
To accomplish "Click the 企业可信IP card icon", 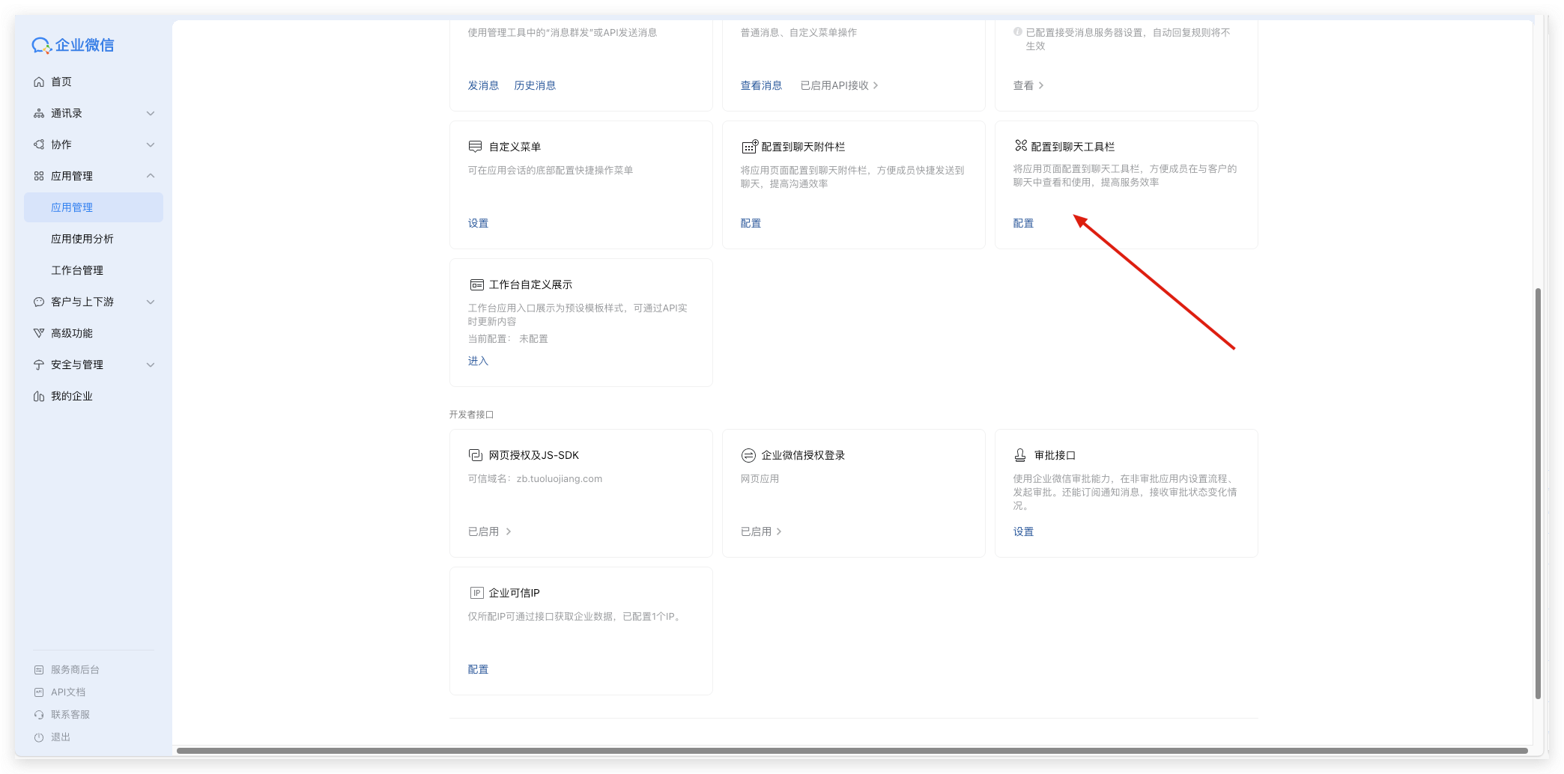I will [476, 593].
